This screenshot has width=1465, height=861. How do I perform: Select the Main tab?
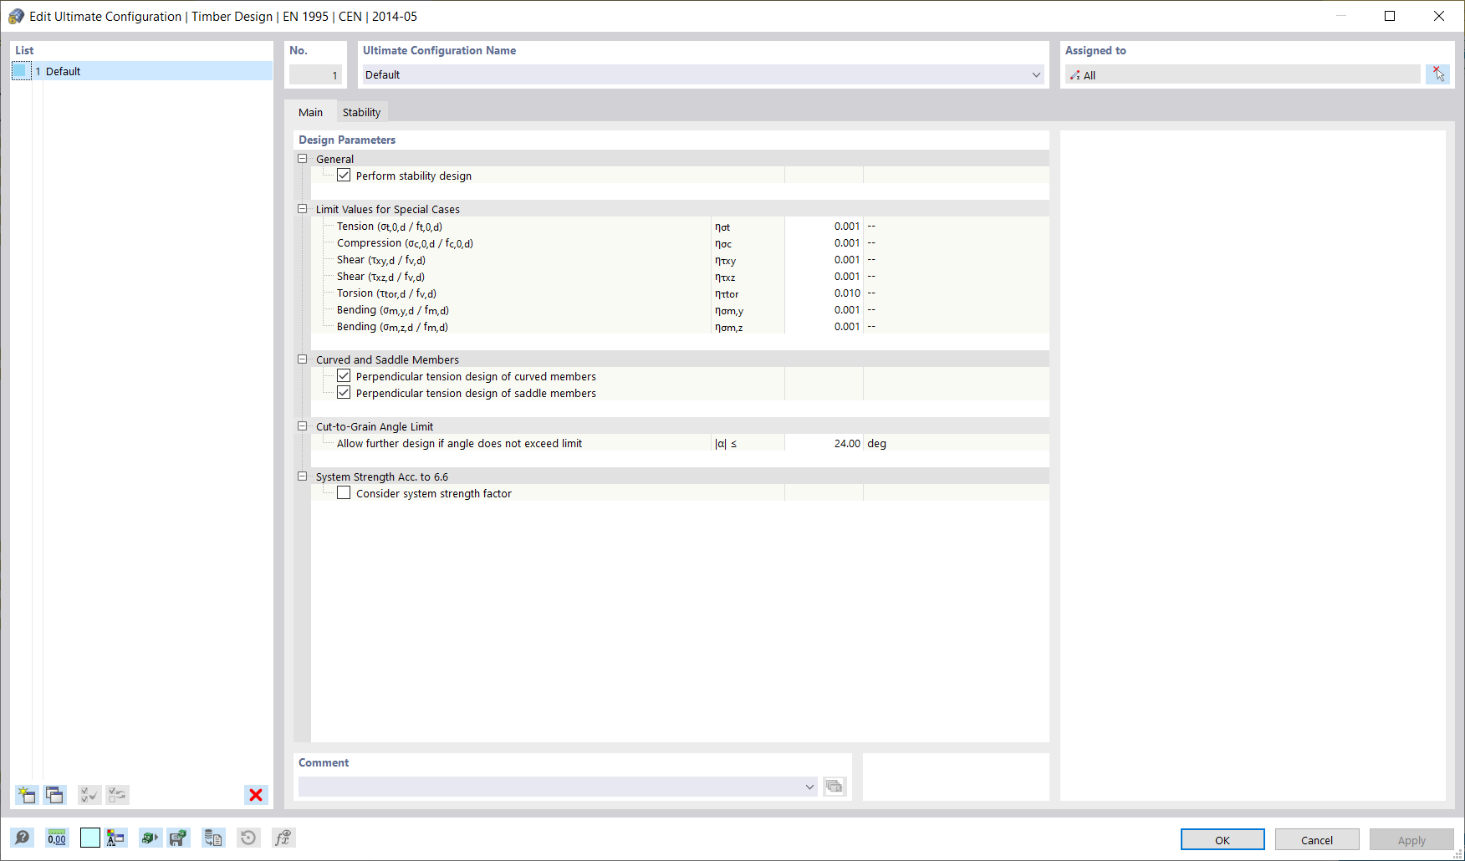pos(310,111)
